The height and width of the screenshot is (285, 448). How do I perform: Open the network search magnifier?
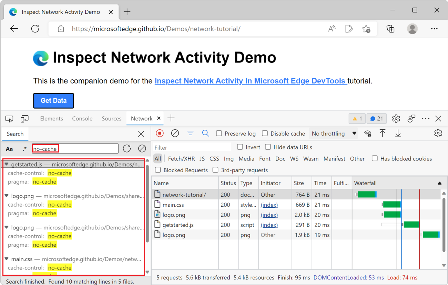[x=205, y=133]
